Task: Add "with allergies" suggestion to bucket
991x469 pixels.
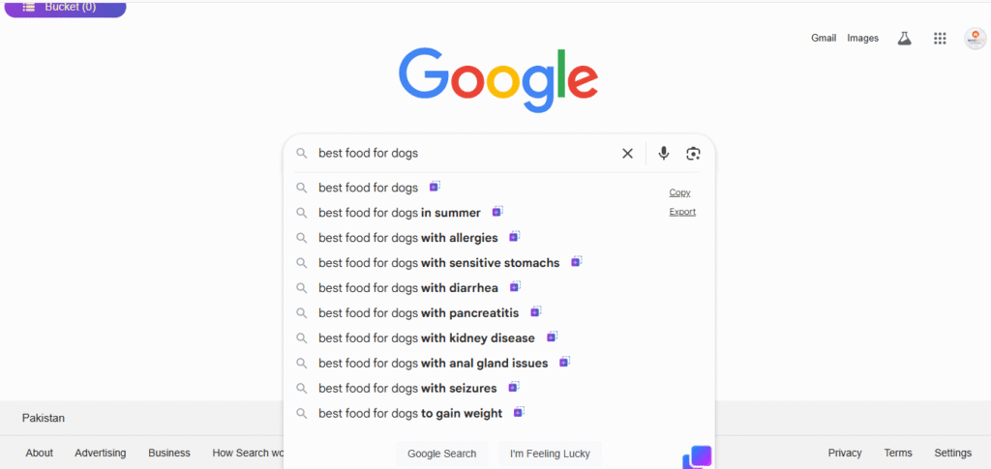Action: point(515,237)
